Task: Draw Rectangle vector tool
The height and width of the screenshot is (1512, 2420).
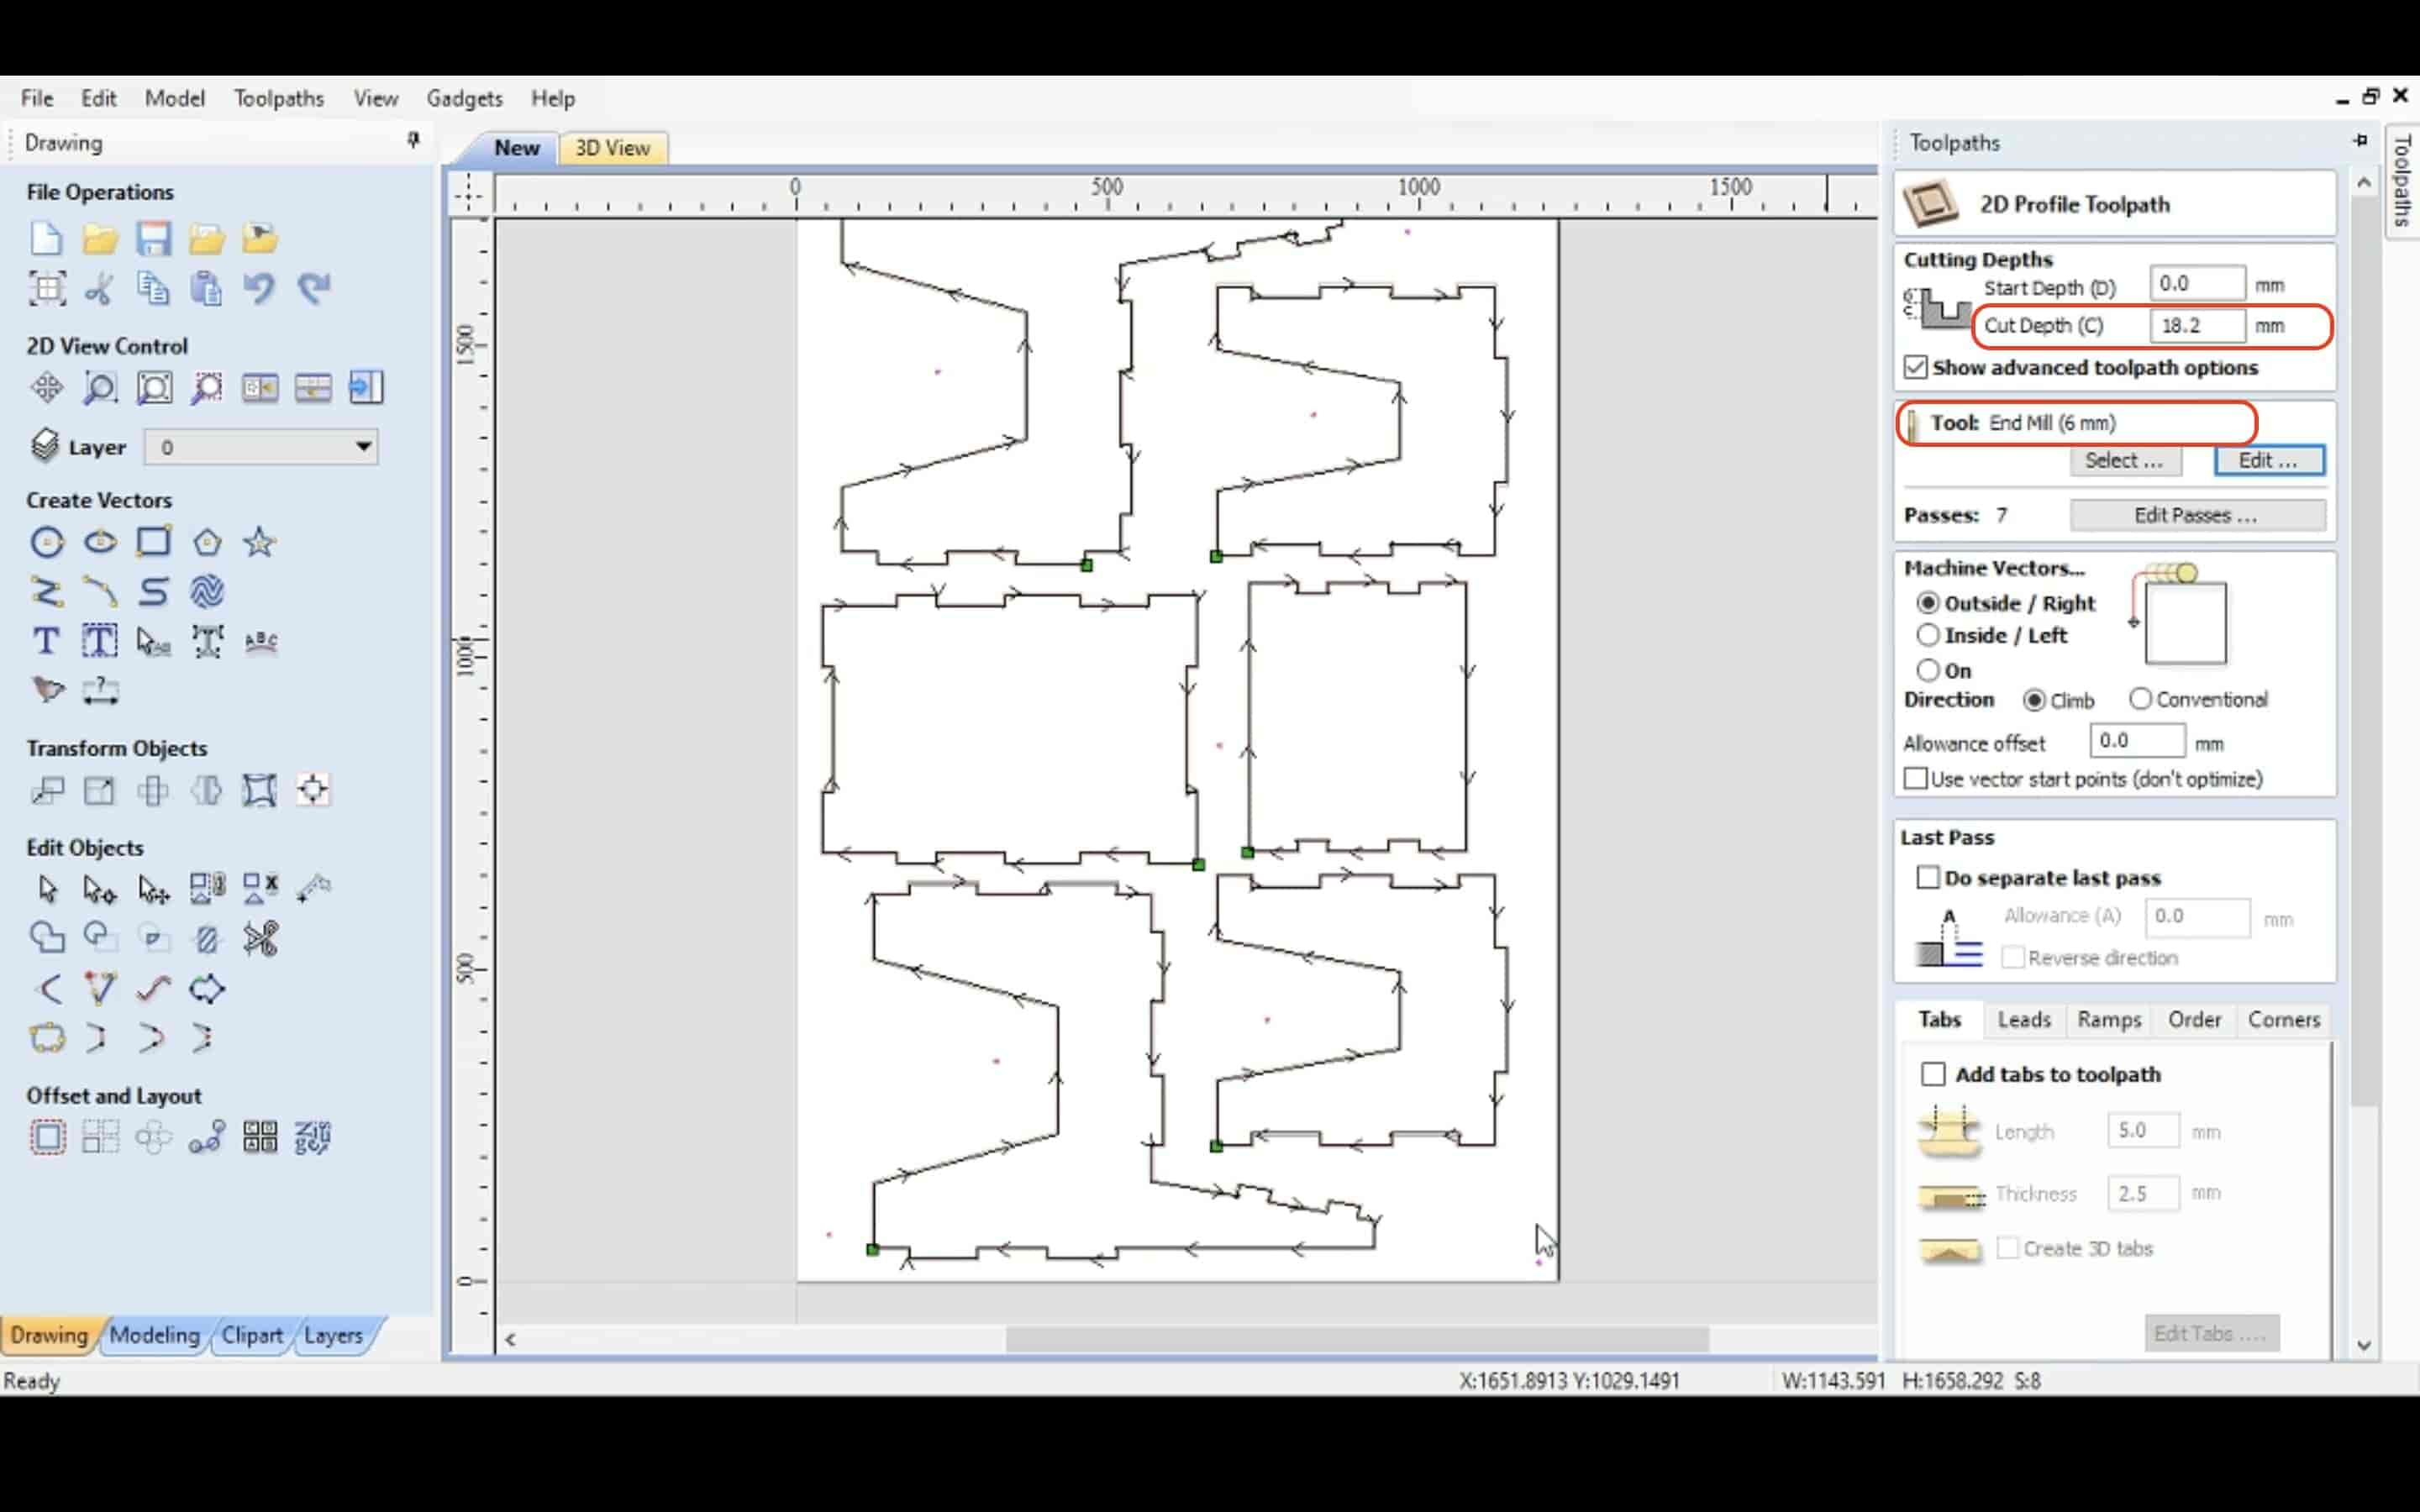Action: pos(153,542)
